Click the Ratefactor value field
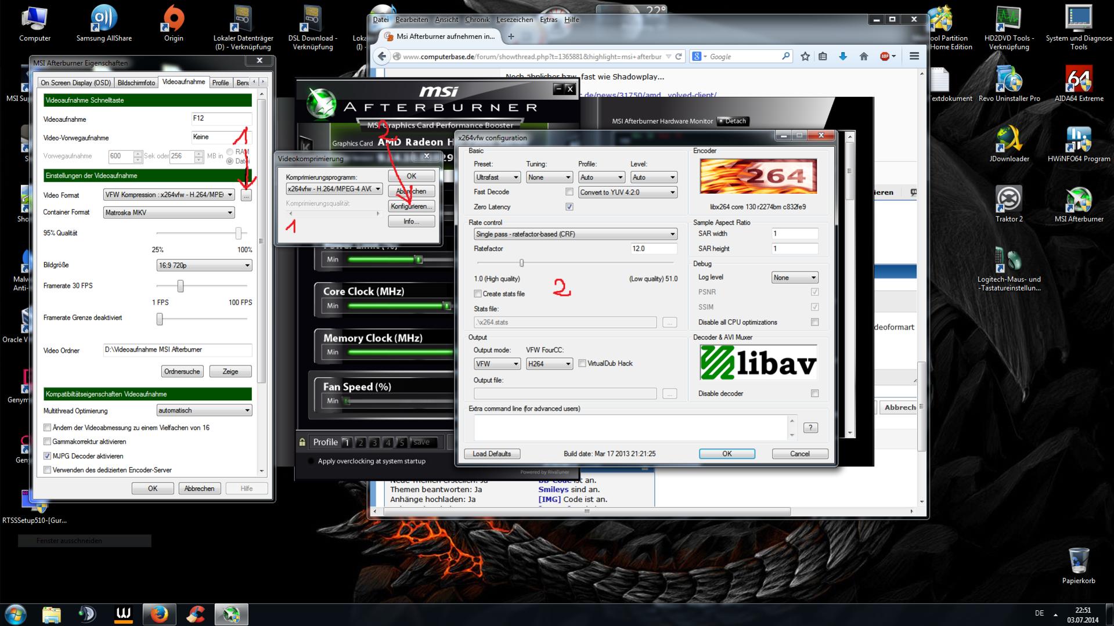This screenshot has width=1114, height=626. click(654, 248)
